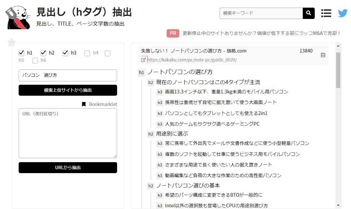The image size is (351, 209).
Task: Select h3 希望のパーツ構成に変更できるBTO row
Action: coord(214,195)
